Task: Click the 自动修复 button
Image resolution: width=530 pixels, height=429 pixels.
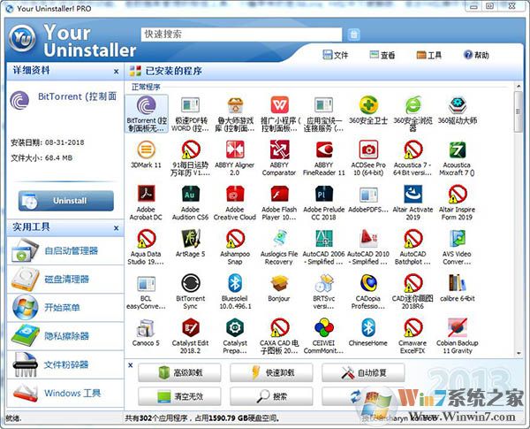Action: (363, 372)
